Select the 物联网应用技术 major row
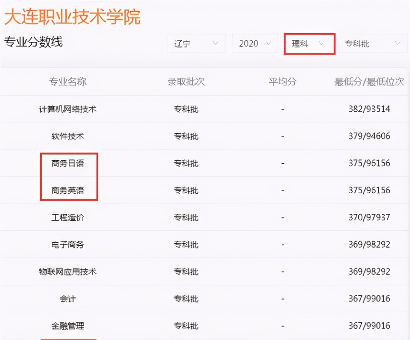410x340 pixels. pos(67,271)
